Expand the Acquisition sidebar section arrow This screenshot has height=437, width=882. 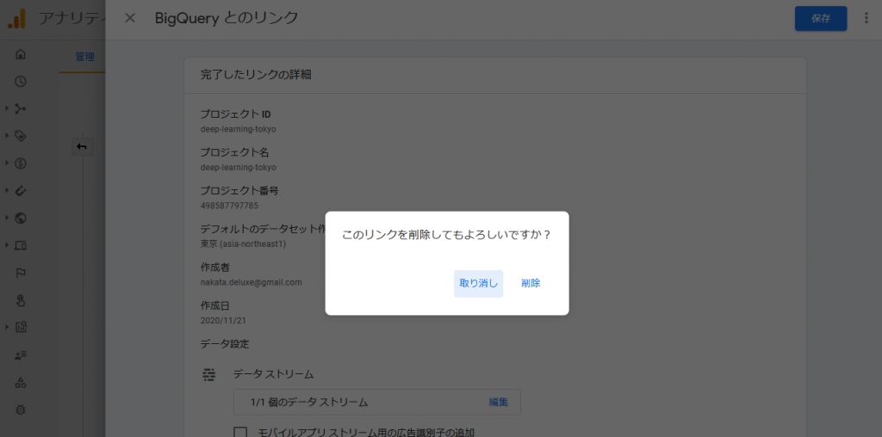pos(7,108)
